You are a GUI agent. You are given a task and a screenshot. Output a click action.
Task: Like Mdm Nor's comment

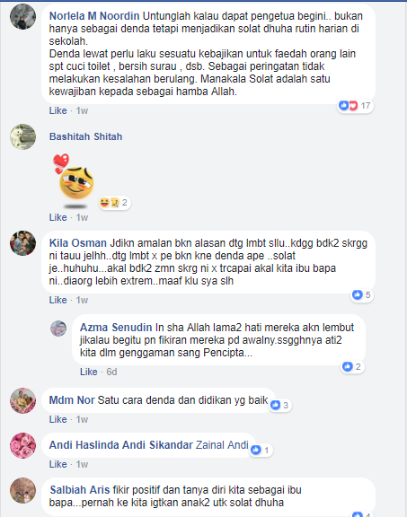[x=58, y=419]
